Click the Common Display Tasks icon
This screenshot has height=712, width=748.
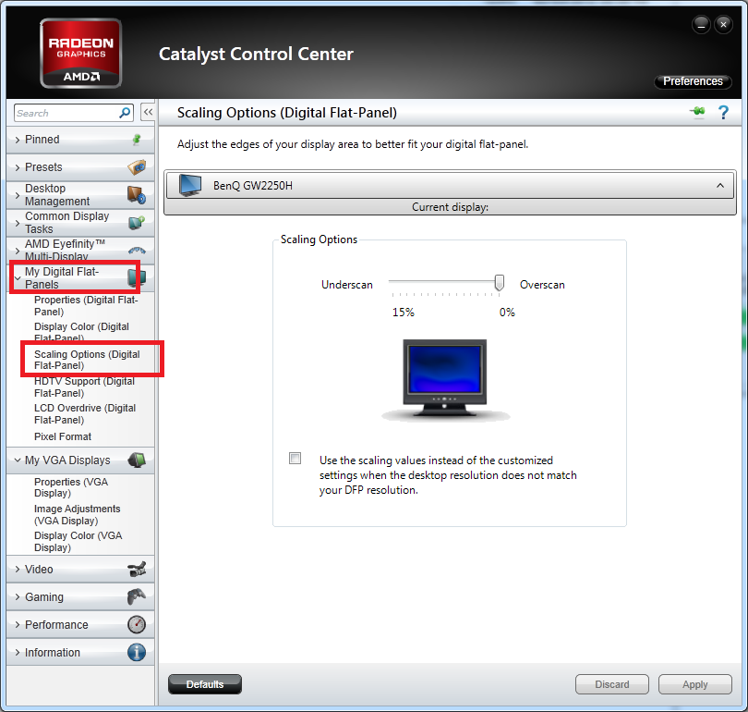point(137,223)
